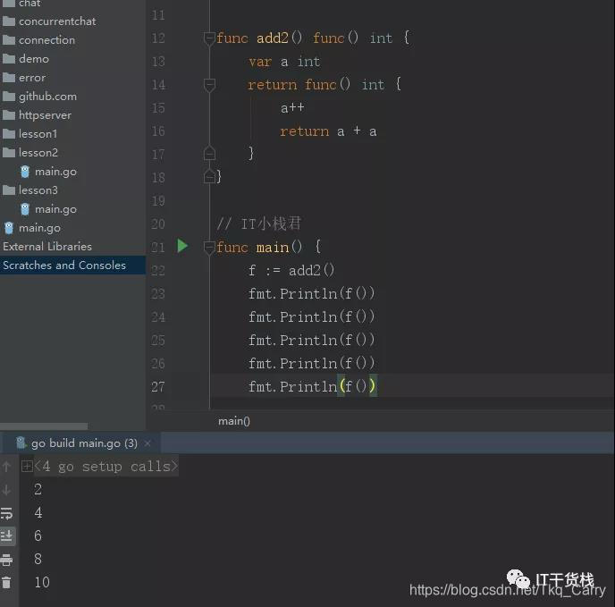Select lesson2 folder
The image size is (615, 607).
click(x=38, y=153)
